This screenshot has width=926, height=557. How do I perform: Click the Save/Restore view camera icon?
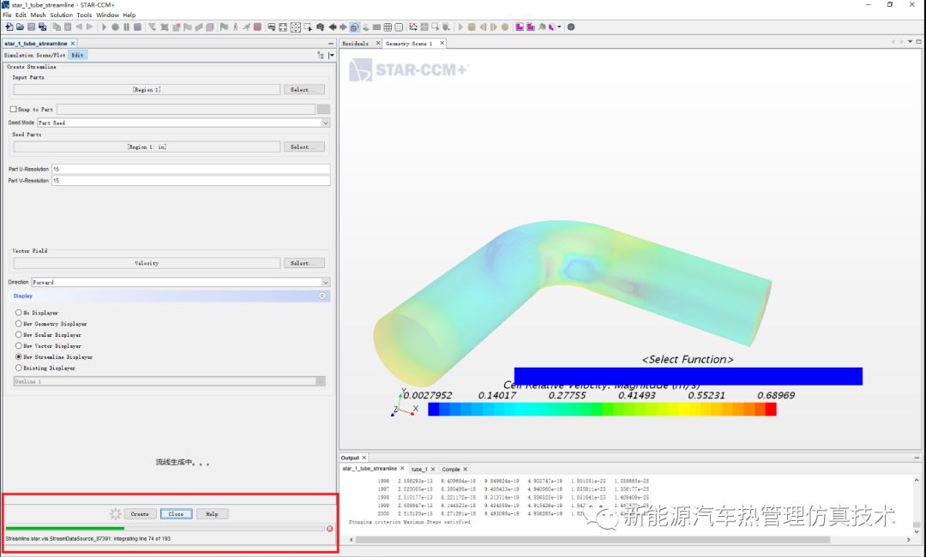(271, 27)
